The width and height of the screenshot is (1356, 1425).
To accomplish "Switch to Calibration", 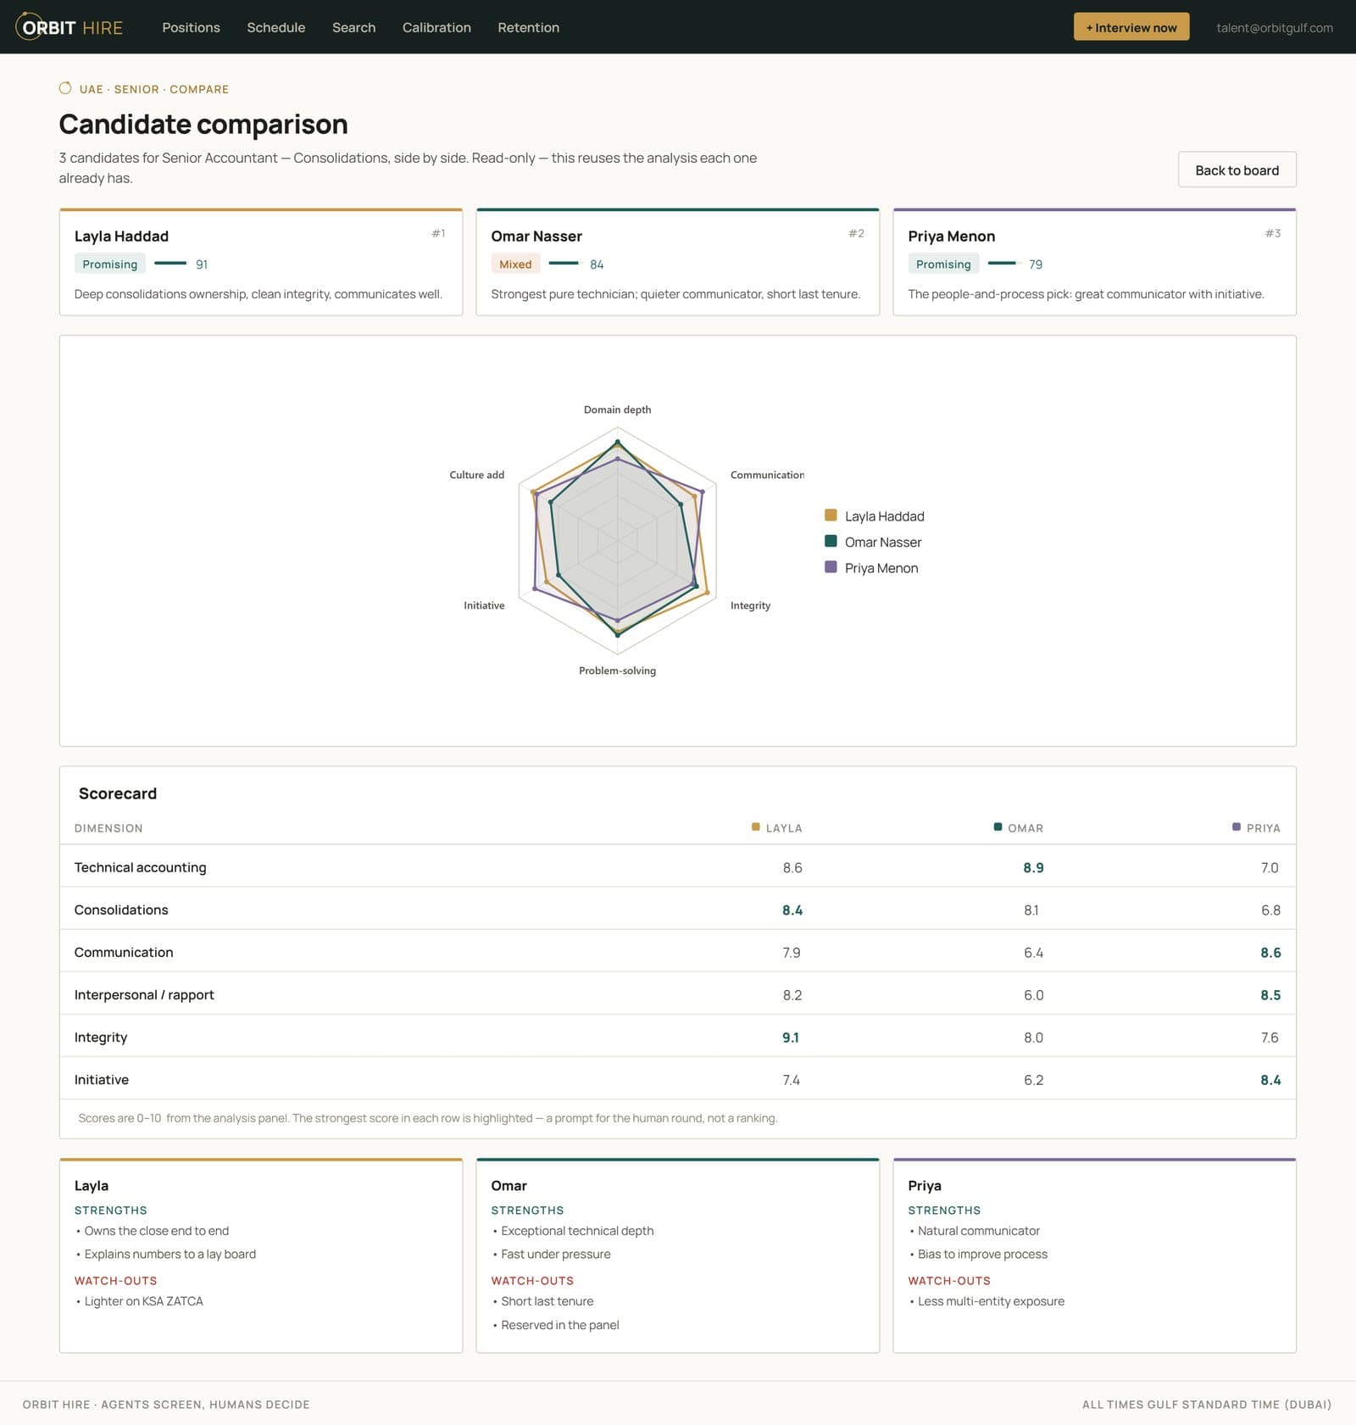I will [436, 27].
